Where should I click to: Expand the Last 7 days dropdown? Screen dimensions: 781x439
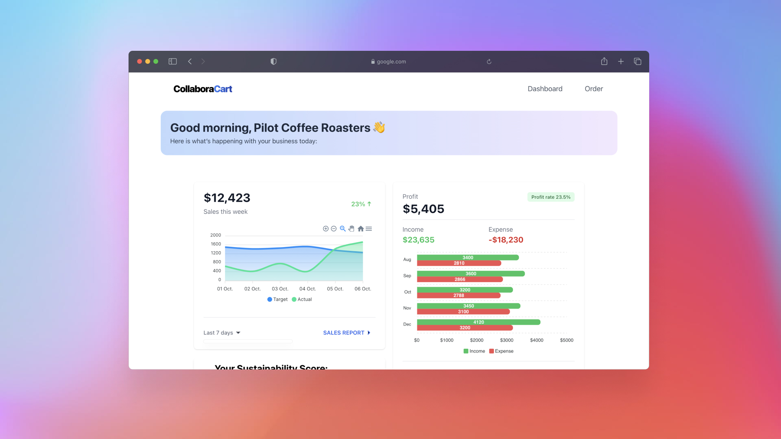(222, 333)
